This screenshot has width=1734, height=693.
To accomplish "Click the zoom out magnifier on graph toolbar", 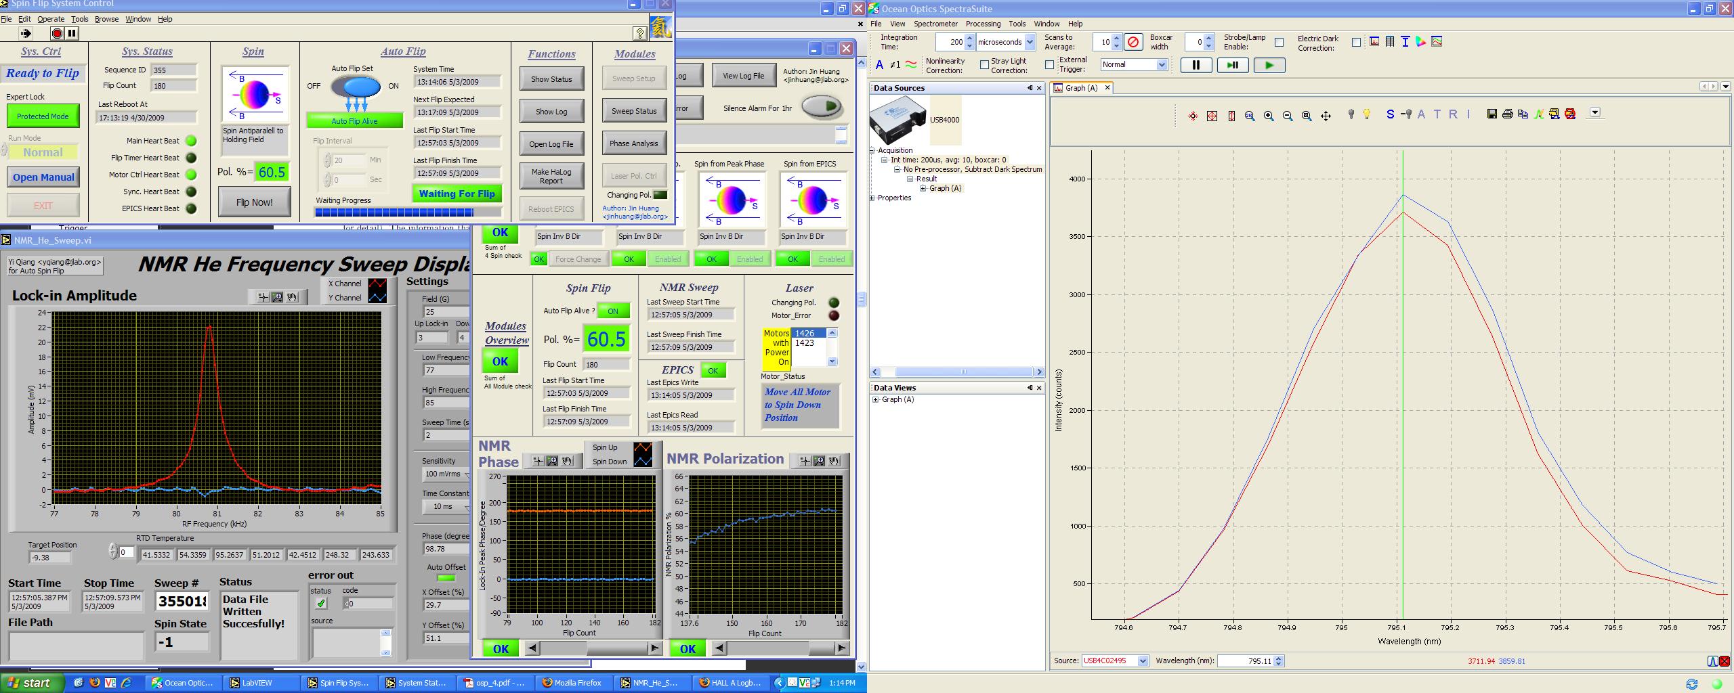I will click(x=1288, y=116).
